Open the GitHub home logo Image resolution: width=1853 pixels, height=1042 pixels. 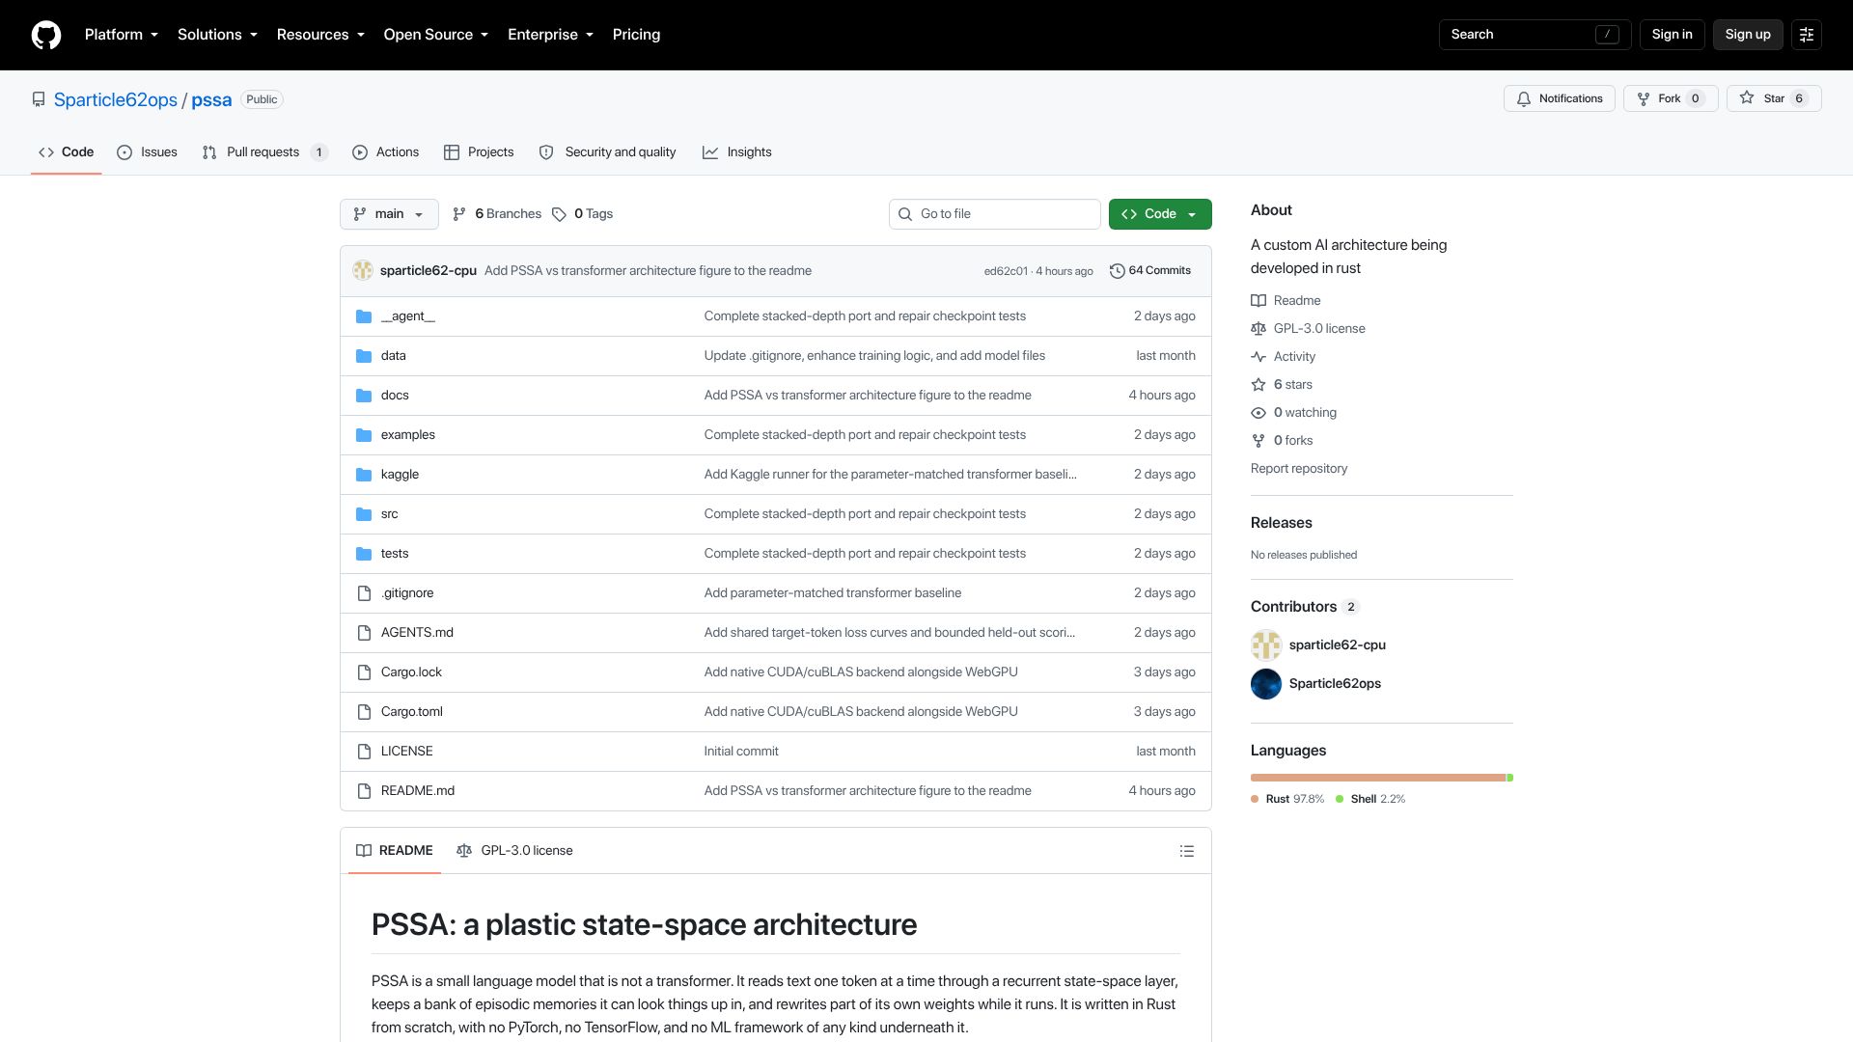46,35
